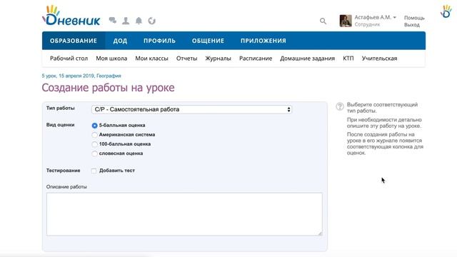Click the user avatar photo
The image size is (457, 257).
(x=346, y=21)
